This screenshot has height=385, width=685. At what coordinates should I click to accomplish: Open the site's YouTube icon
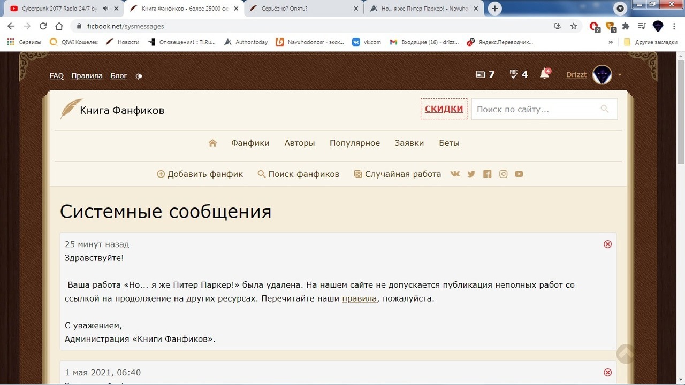point(519,174)
